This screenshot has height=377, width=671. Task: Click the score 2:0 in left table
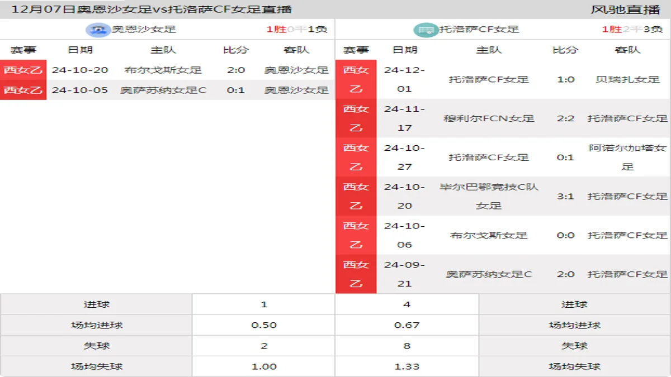coord(236,70)
